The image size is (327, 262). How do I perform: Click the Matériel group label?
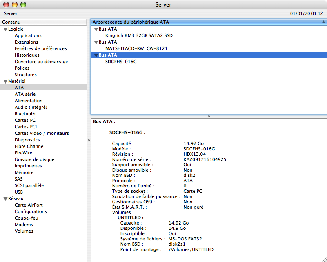coord(17,81)
